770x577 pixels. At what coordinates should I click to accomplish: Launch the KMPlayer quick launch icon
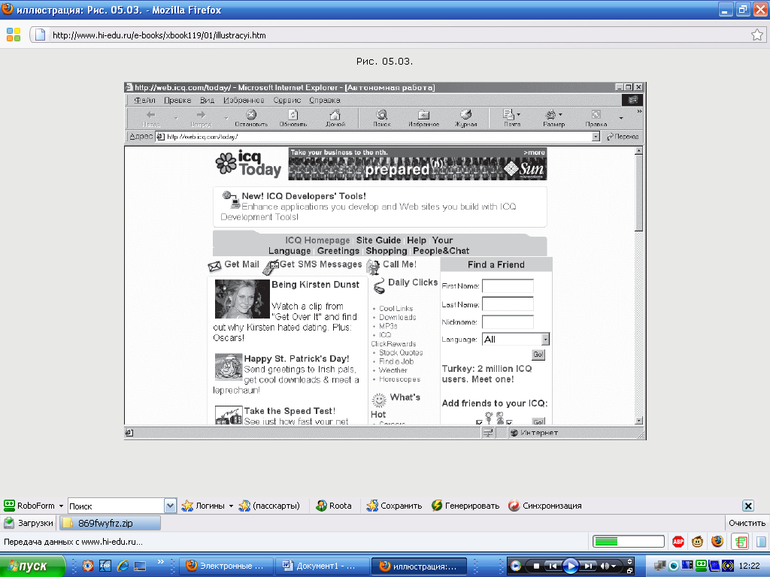[x=105, y=566]
